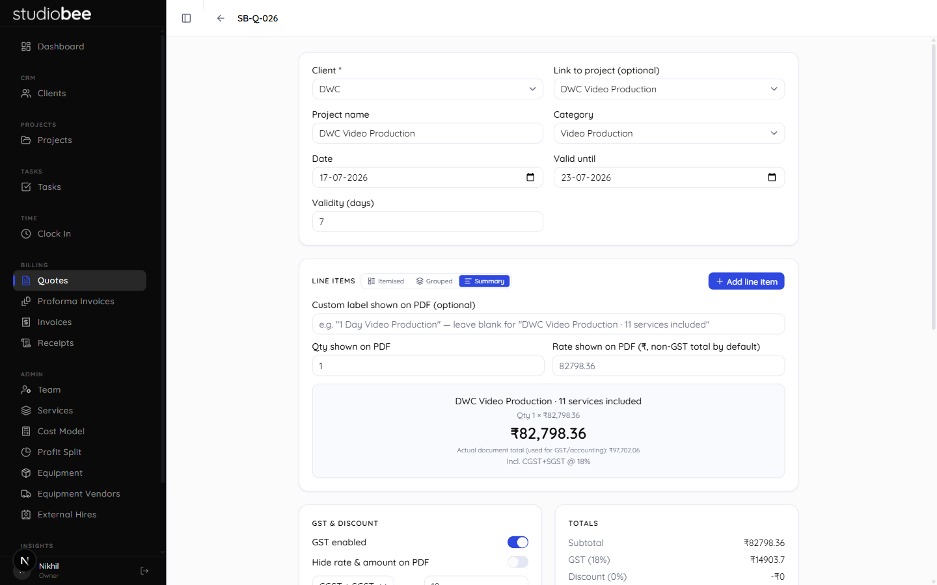The width and height of the screenshot is (937, 585).
Task: Open External Hires in the sidebar
Action: coord(79,515)
